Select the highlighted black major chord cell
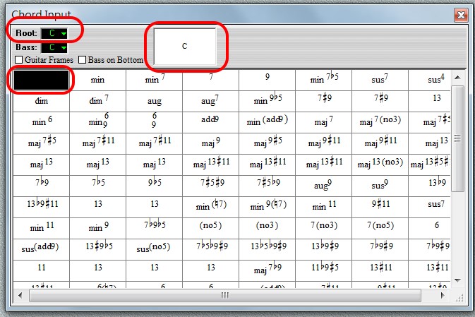Image resolution: width=475 pixels, height=317 pixels. 41,80
